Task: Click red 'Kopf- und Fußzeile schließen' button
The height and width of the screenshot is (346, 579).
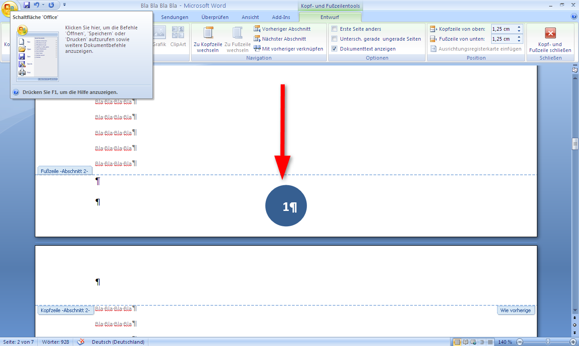Action: pyautogui.click(x=550, y=33)
